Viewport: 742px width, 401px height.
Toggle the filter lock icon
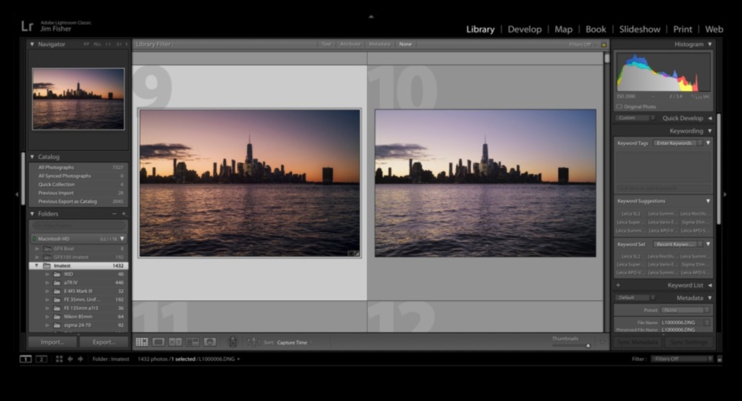[604, 44]
